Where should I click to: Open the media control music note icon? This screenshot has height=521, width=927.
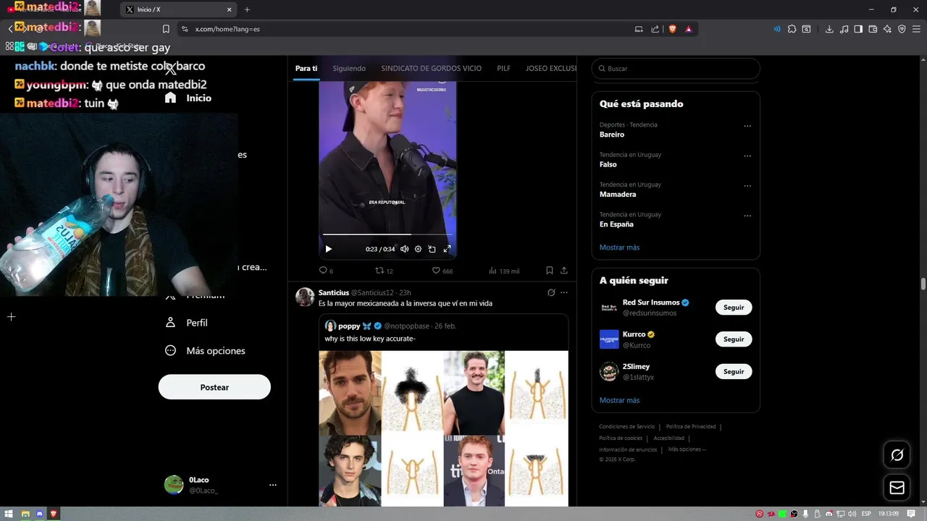(x=844, y=29)
